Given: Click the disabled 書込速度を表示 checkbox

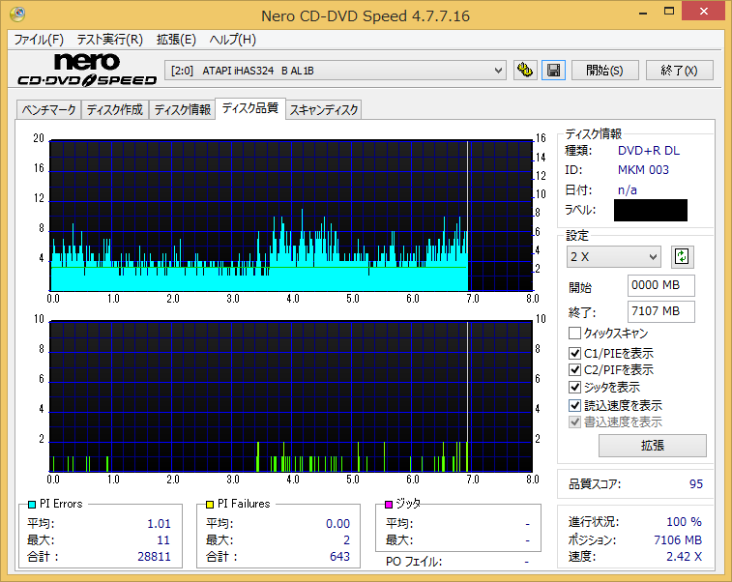Looking at the screenshot, I should pyautogui.click(x=574, y=422).
